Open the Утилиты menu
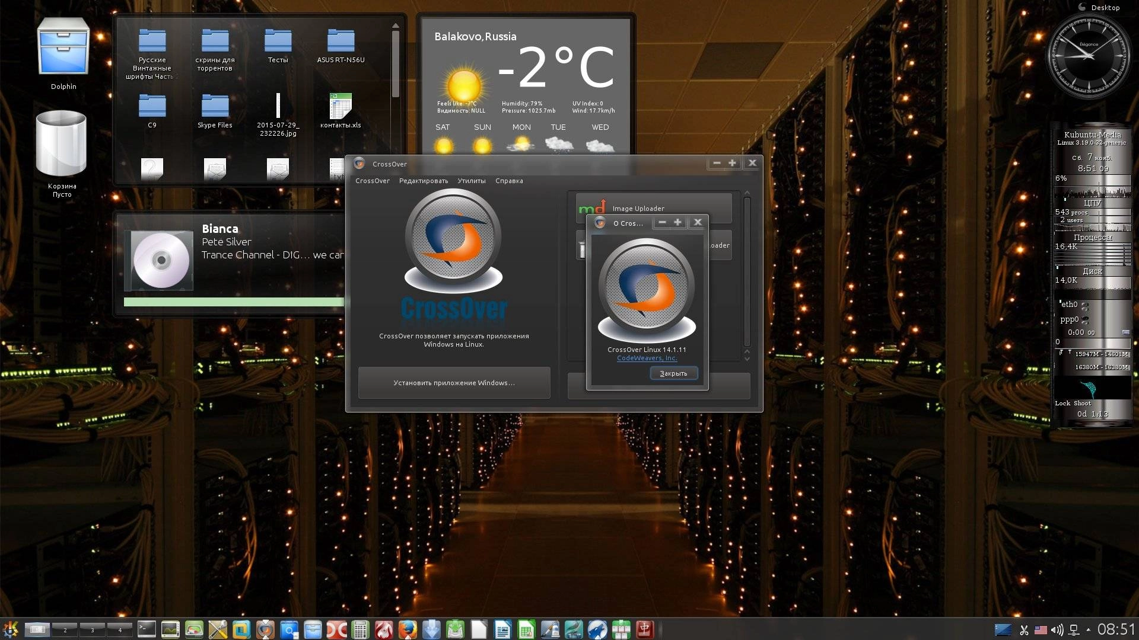 [472, 181]
